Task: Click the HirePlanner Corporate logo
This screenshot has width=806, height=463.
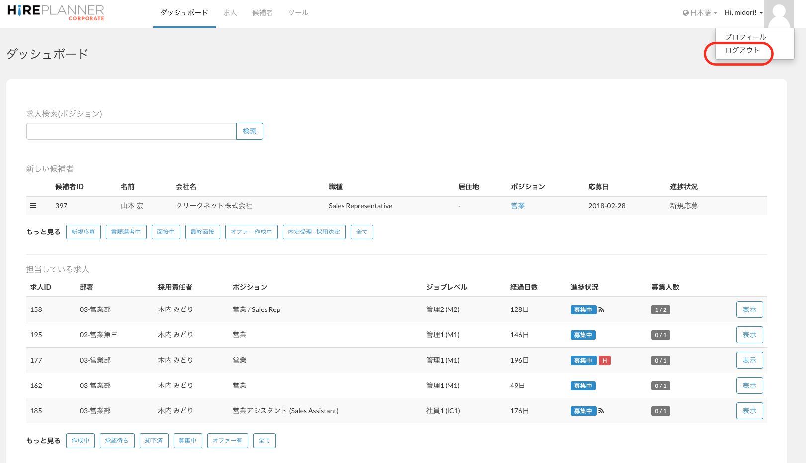Action: pyautogui.click(x=56, y=13)
